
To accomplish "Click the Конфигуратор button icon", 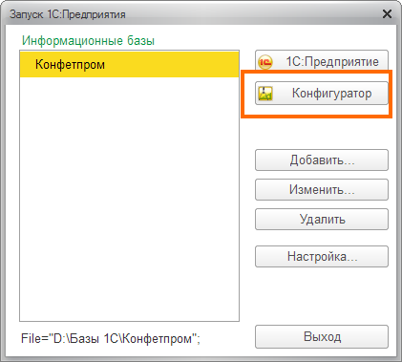I will pos(265,94).
